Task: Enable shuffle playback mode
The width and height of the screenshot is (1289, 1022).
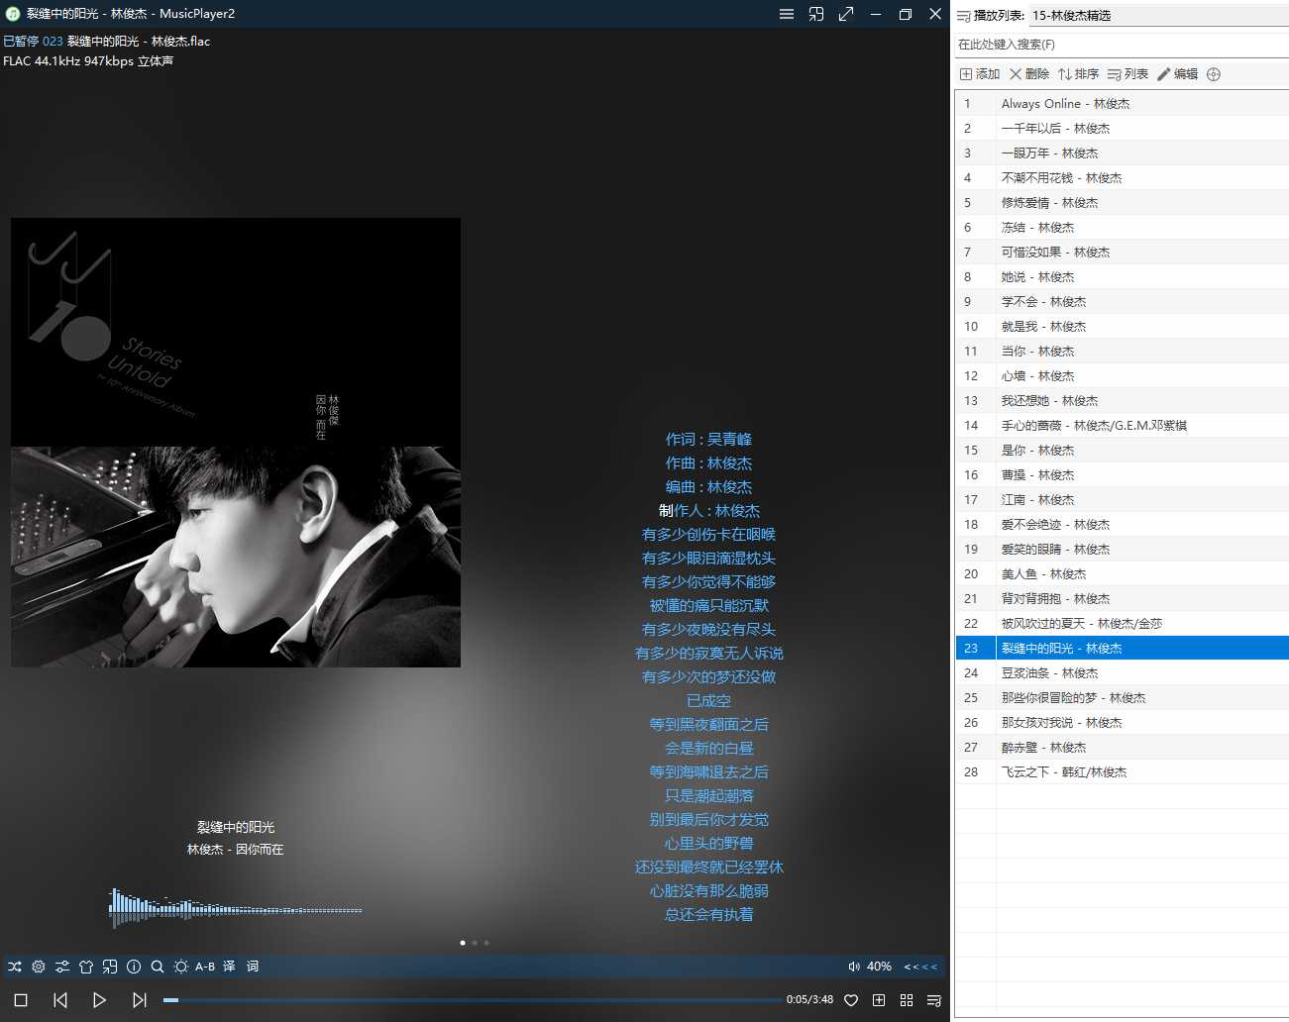Action: (14, 967)
